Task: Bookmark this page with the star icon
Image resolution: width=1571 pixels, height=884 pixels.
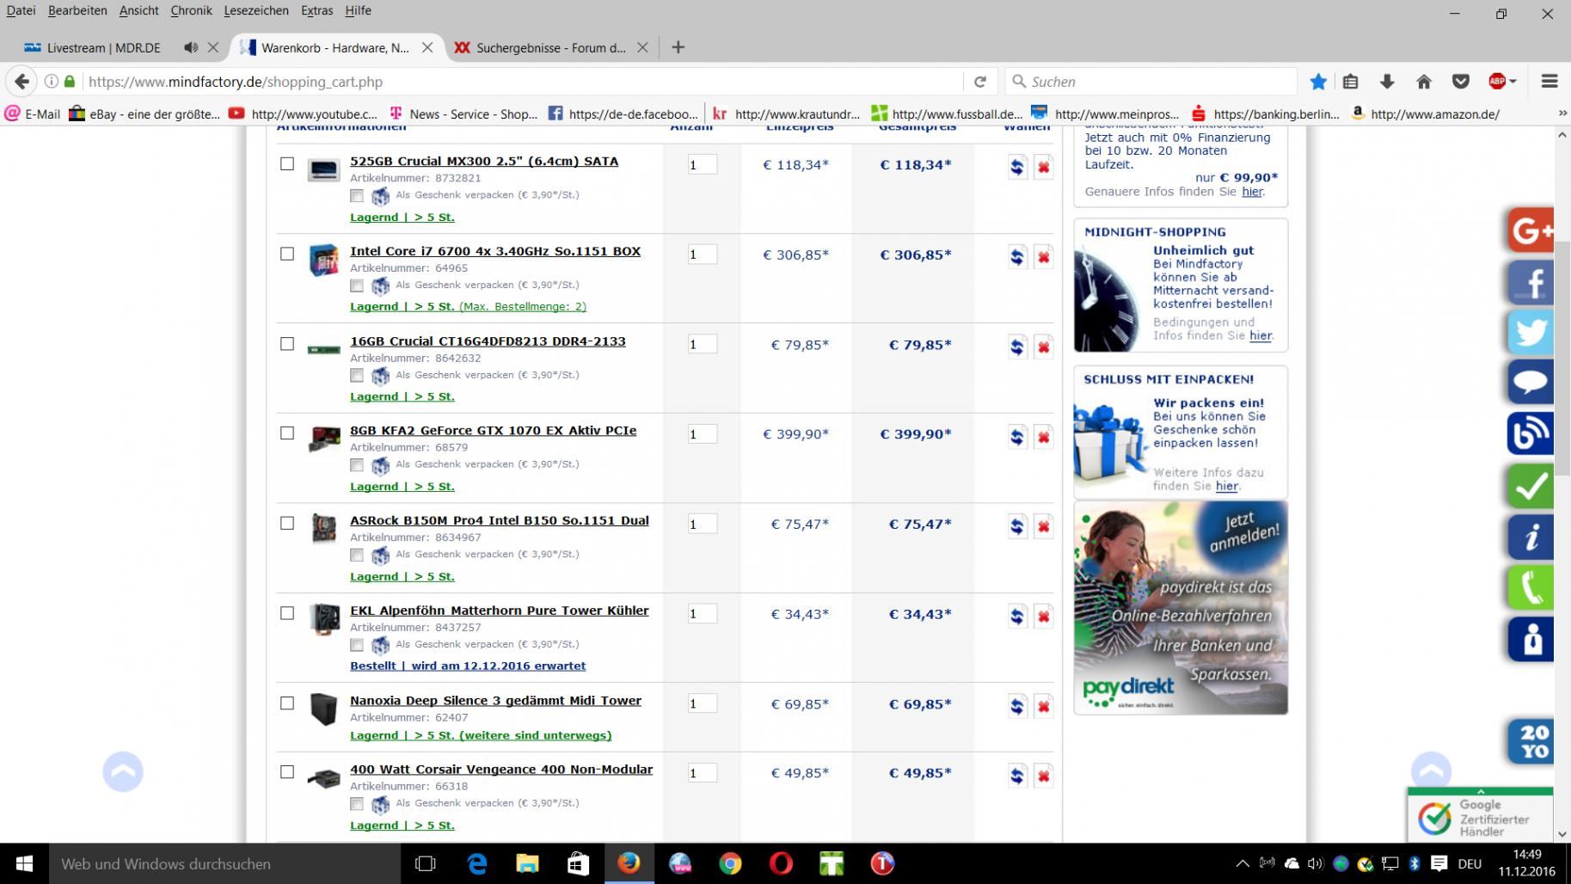Action: (1318, 82)
